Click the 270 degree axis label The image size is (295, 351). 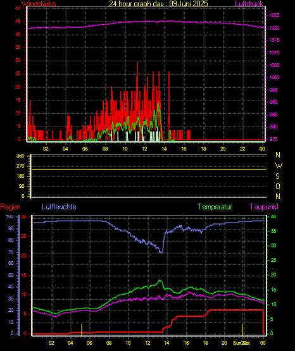(20, 166)
